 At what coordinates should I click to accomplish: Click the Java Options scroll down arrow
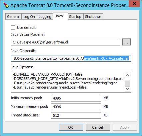pyautogui.click(x=127, y=89)
